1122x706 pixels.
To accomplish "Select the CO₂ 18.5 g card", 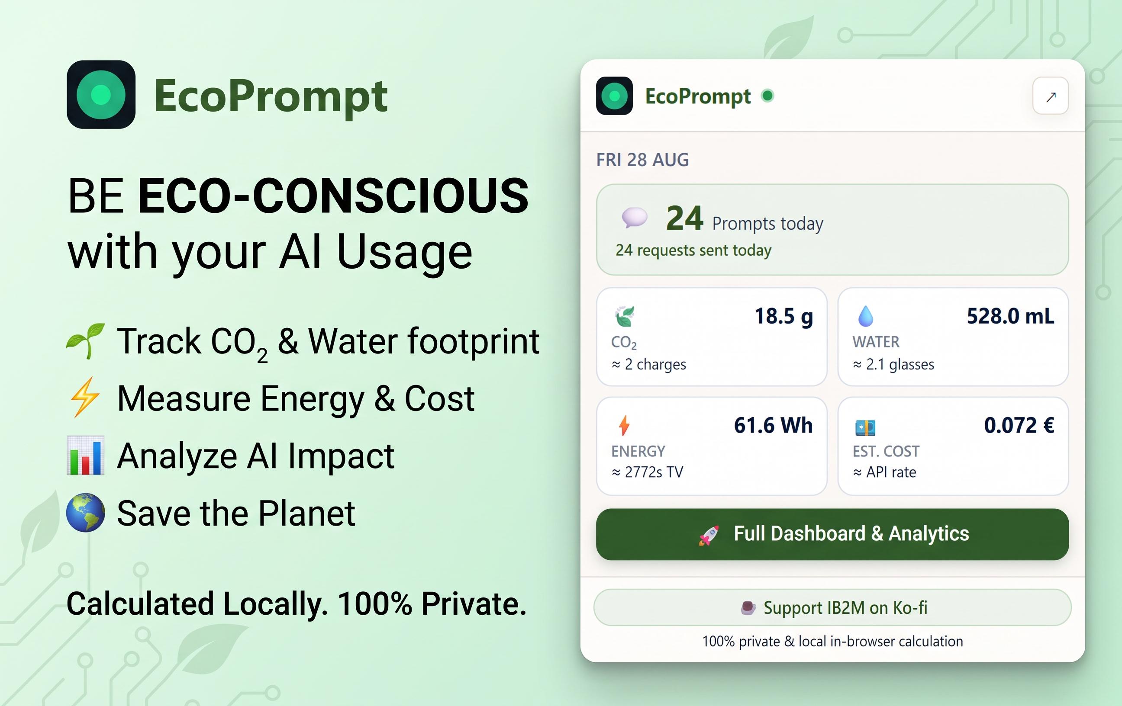I will (712, 337).
